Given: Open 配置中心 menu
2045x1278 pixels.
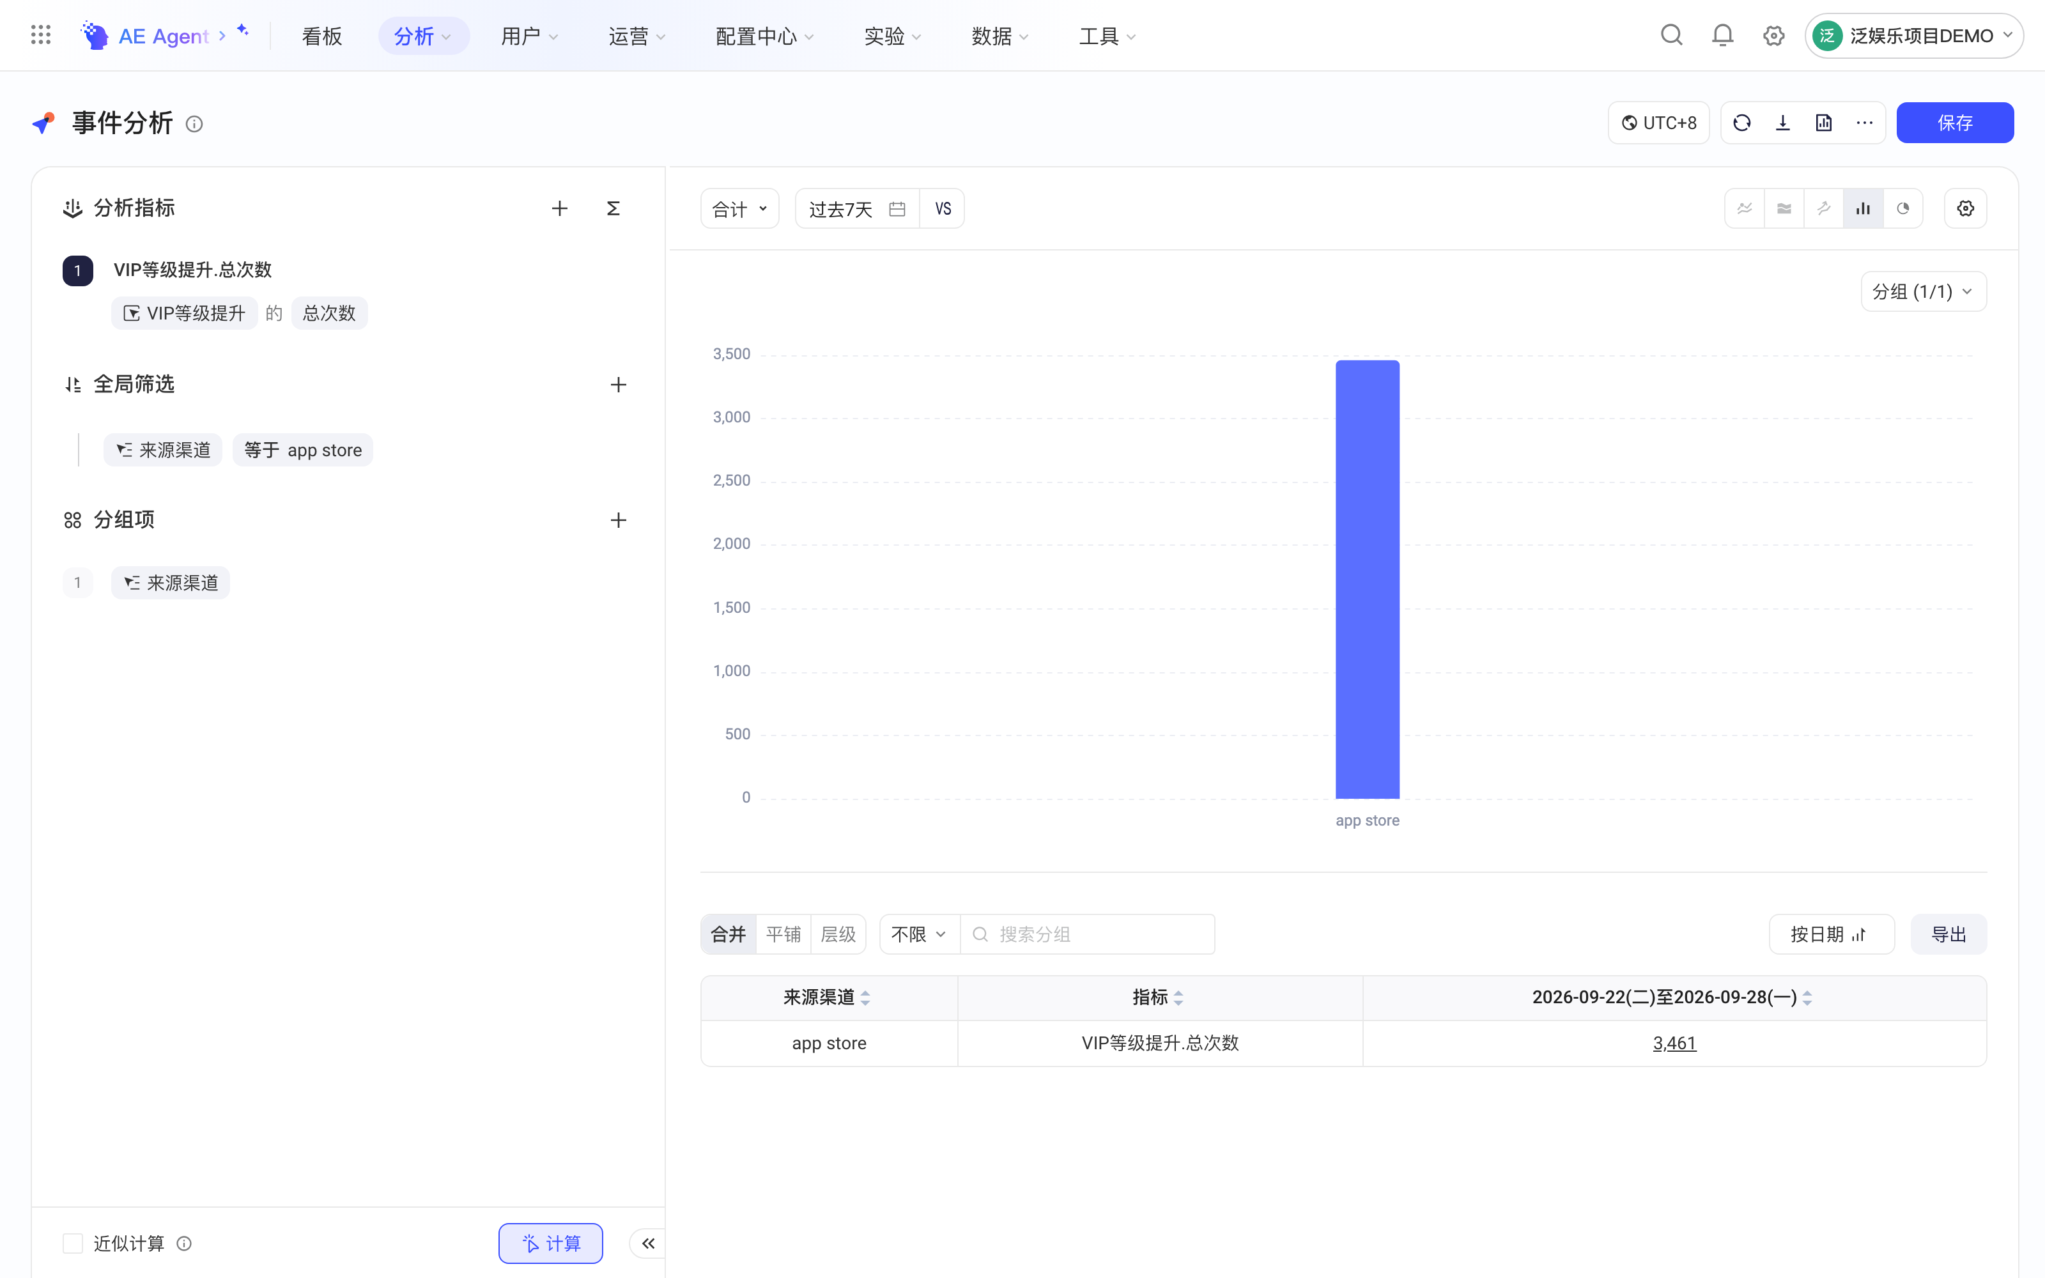Looking at the screenshot, I should [x=765, y=36].
